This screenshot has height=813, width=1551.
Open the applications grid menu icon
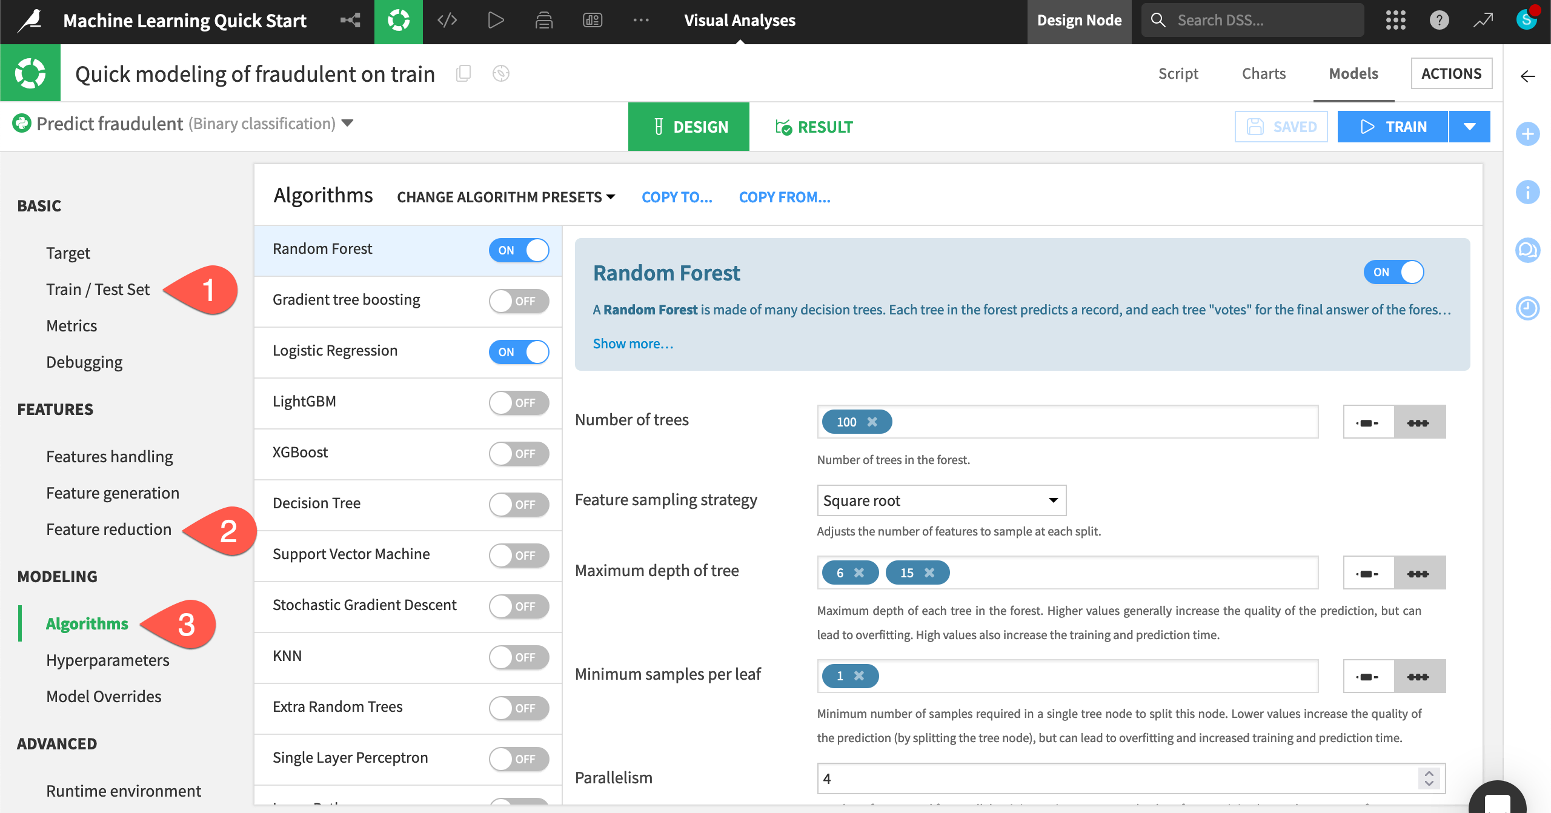(1395, 21)
